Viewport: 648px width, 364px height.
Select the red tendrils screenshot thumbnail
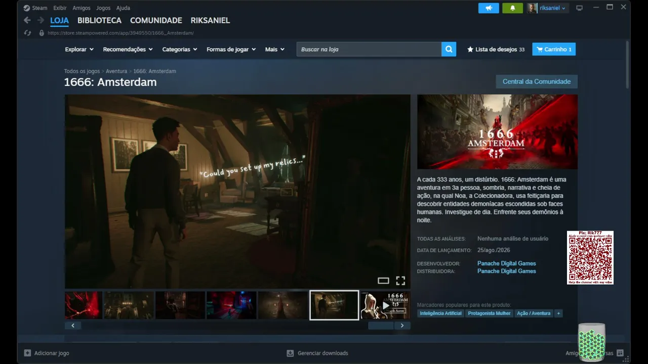[x=84, y=305]
